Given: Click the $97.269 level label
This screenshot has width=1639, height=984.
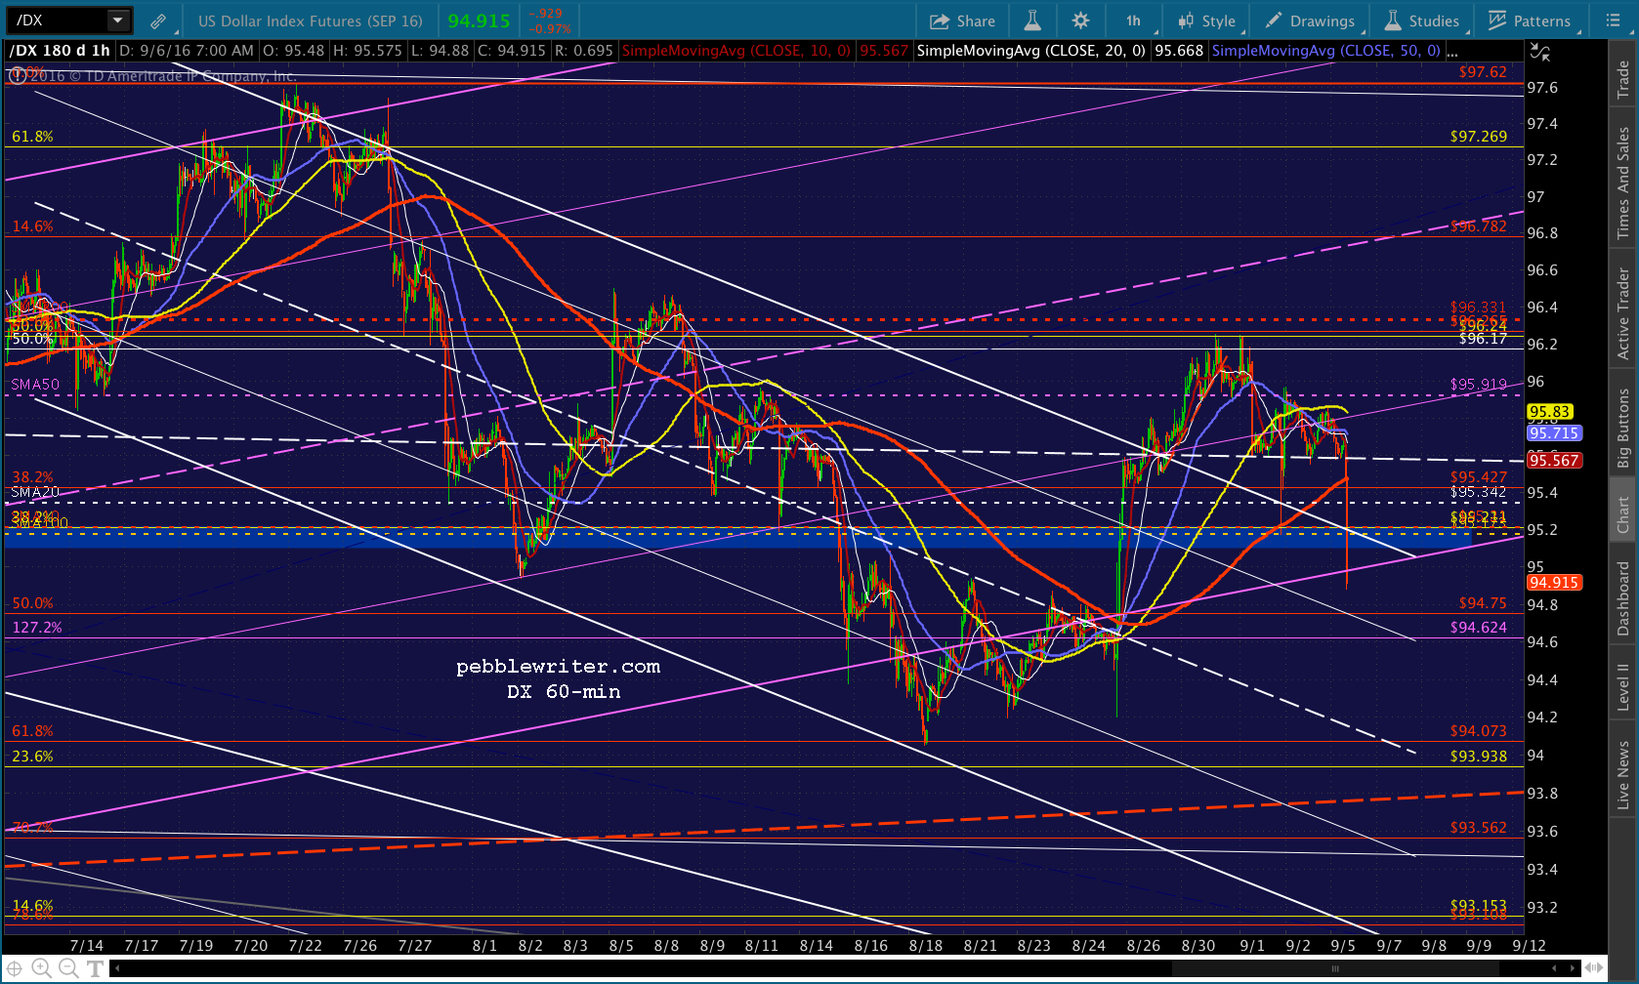Looking at the screenshot, I should [1479, 137].
